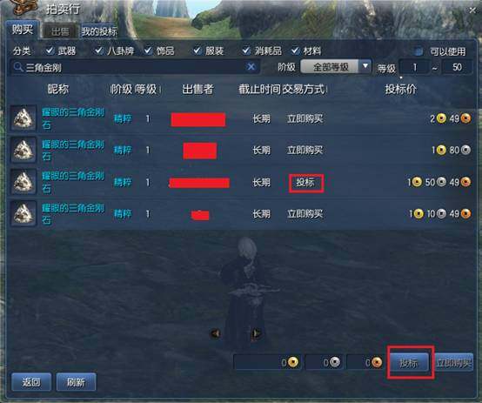Toggle the 消耗品 category checkbox
This screenshot has width=482, height=403.
coord(246,50)
